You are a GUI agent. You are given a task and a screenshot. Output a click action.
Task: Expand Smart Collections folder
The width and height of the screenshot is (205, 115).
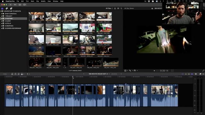[x=2, y=14]
